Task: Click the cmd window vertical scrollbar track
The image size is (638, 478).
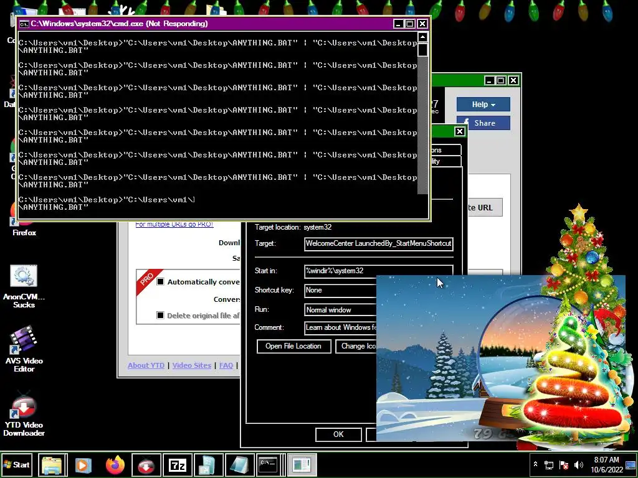Action: [423, 126]
